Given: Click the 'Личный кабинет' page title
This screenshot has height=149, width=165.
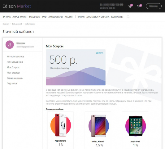Looking at the screenshot, I should click(x=18, y=32).
